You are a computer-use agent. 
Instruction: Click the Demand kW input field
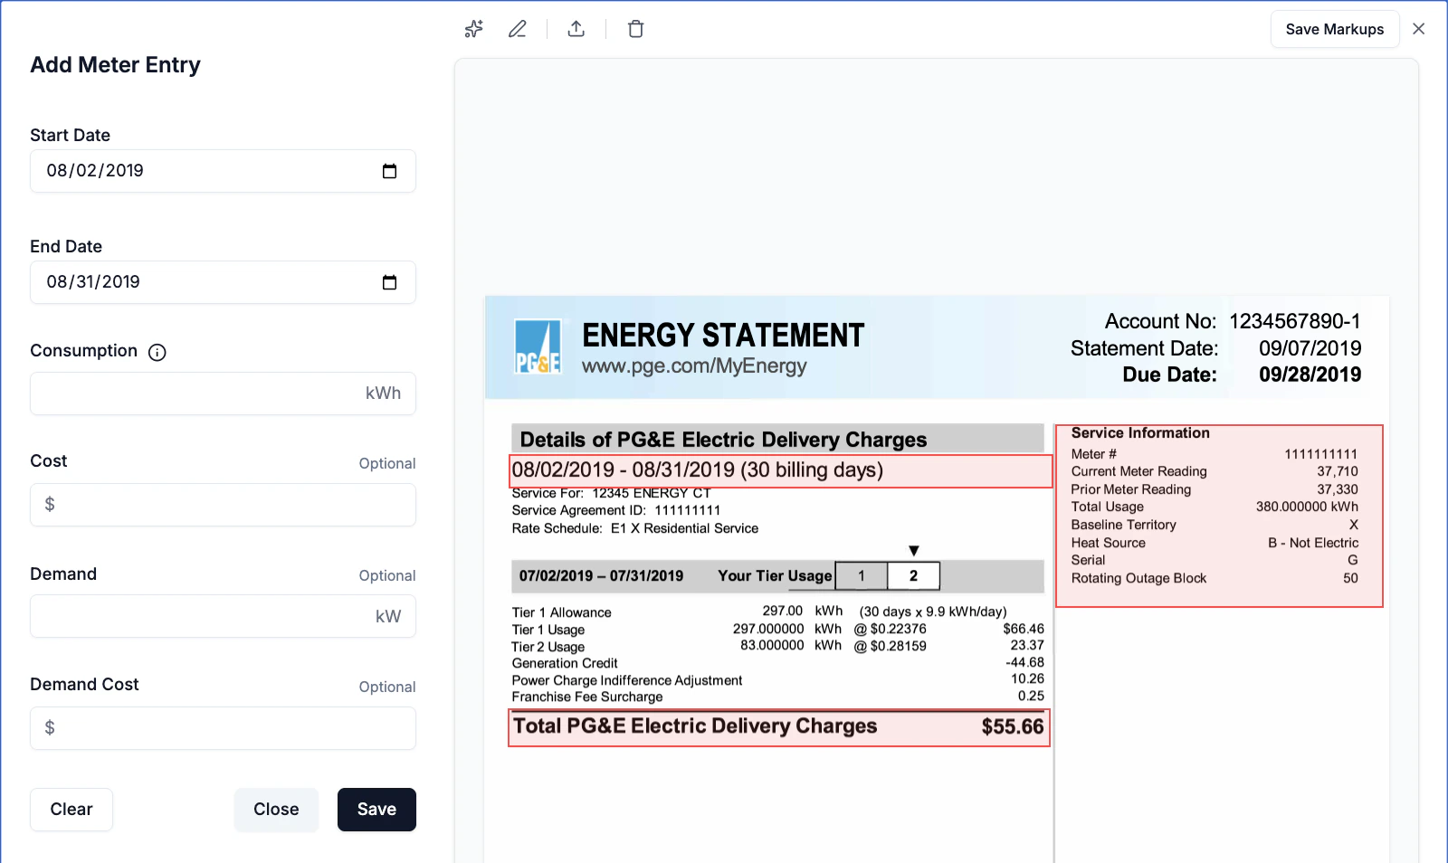click(x=223, y=616)
